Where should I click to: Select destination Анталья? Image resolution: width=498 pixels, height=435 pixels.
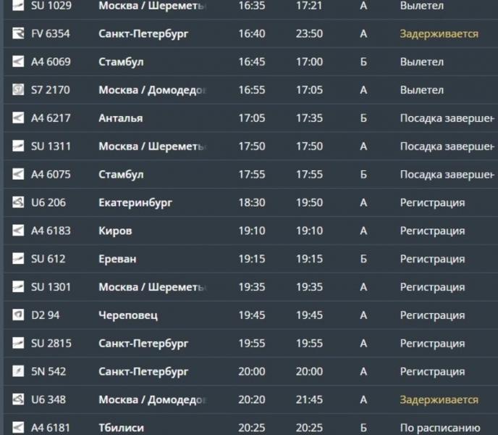pos(121,118)
